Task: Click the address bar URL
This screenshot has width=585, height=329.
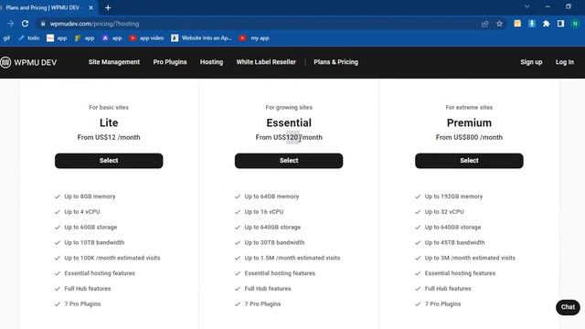Action: coord(94,24)
